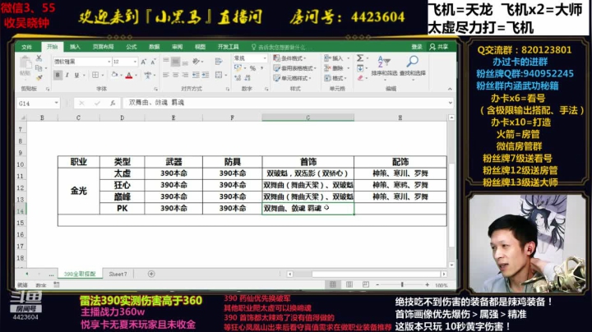
Task: Click the Insert Function fx icon
Action: point(113,103)
